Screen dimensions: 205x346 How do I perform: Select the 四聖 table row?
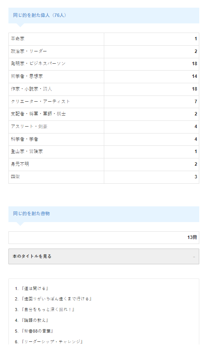(x=103, y=177)
